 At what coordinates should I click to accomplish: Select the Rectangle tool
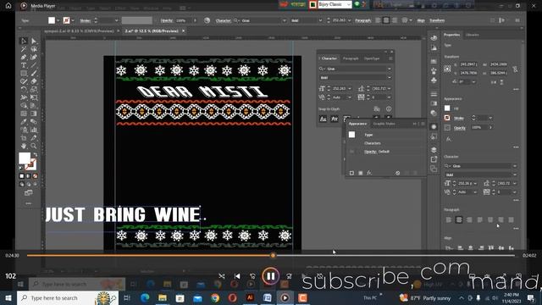[x=24, y=74]
